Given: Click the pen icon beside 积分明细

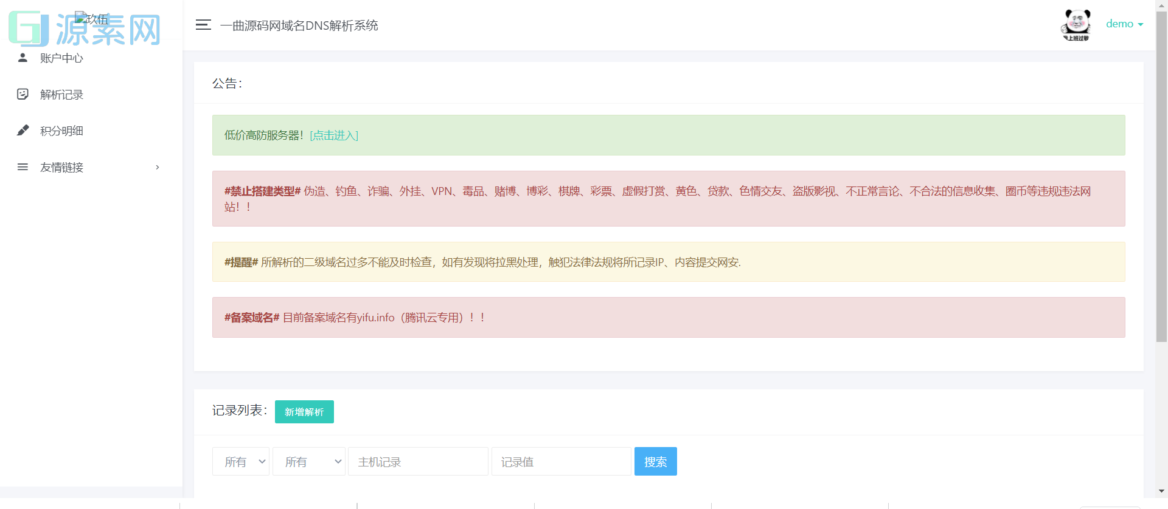Looking at the screenshot, I should coord(23,131).
